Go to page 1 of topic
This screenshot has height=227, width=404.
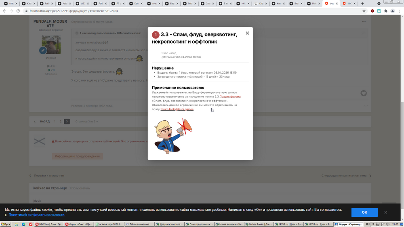[55, 121]
